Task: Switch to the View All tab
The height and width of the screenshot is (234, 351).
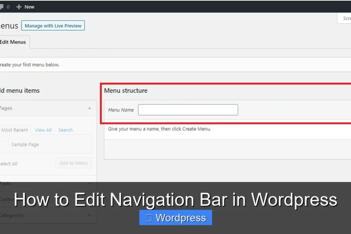Action: coord(43,130)
